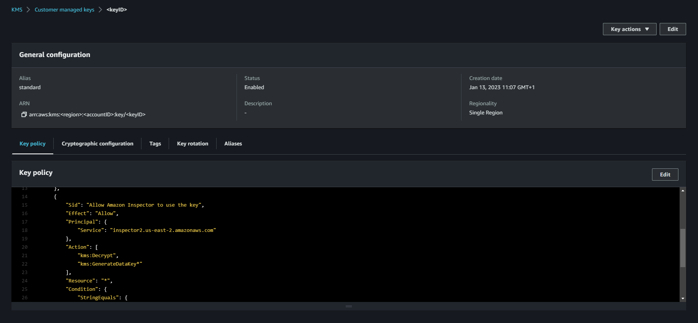
Task: Click the Edit button beside Key actions
Action: point(672,29)
